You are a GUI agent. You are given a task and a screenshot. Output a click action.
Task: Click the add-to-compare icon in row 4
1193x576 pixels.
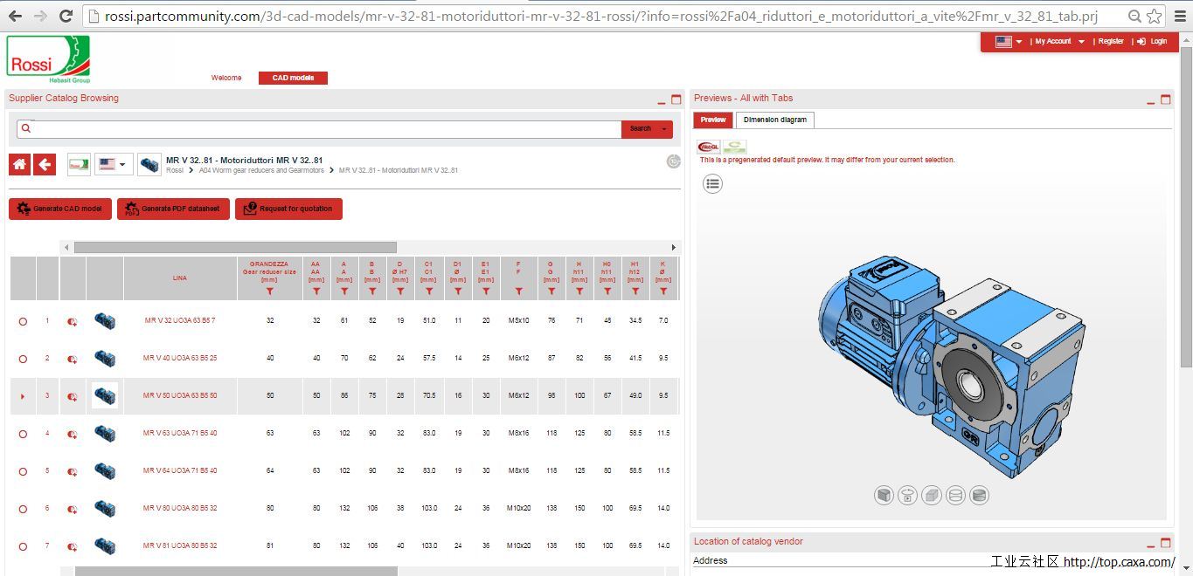tap(73, 434)
